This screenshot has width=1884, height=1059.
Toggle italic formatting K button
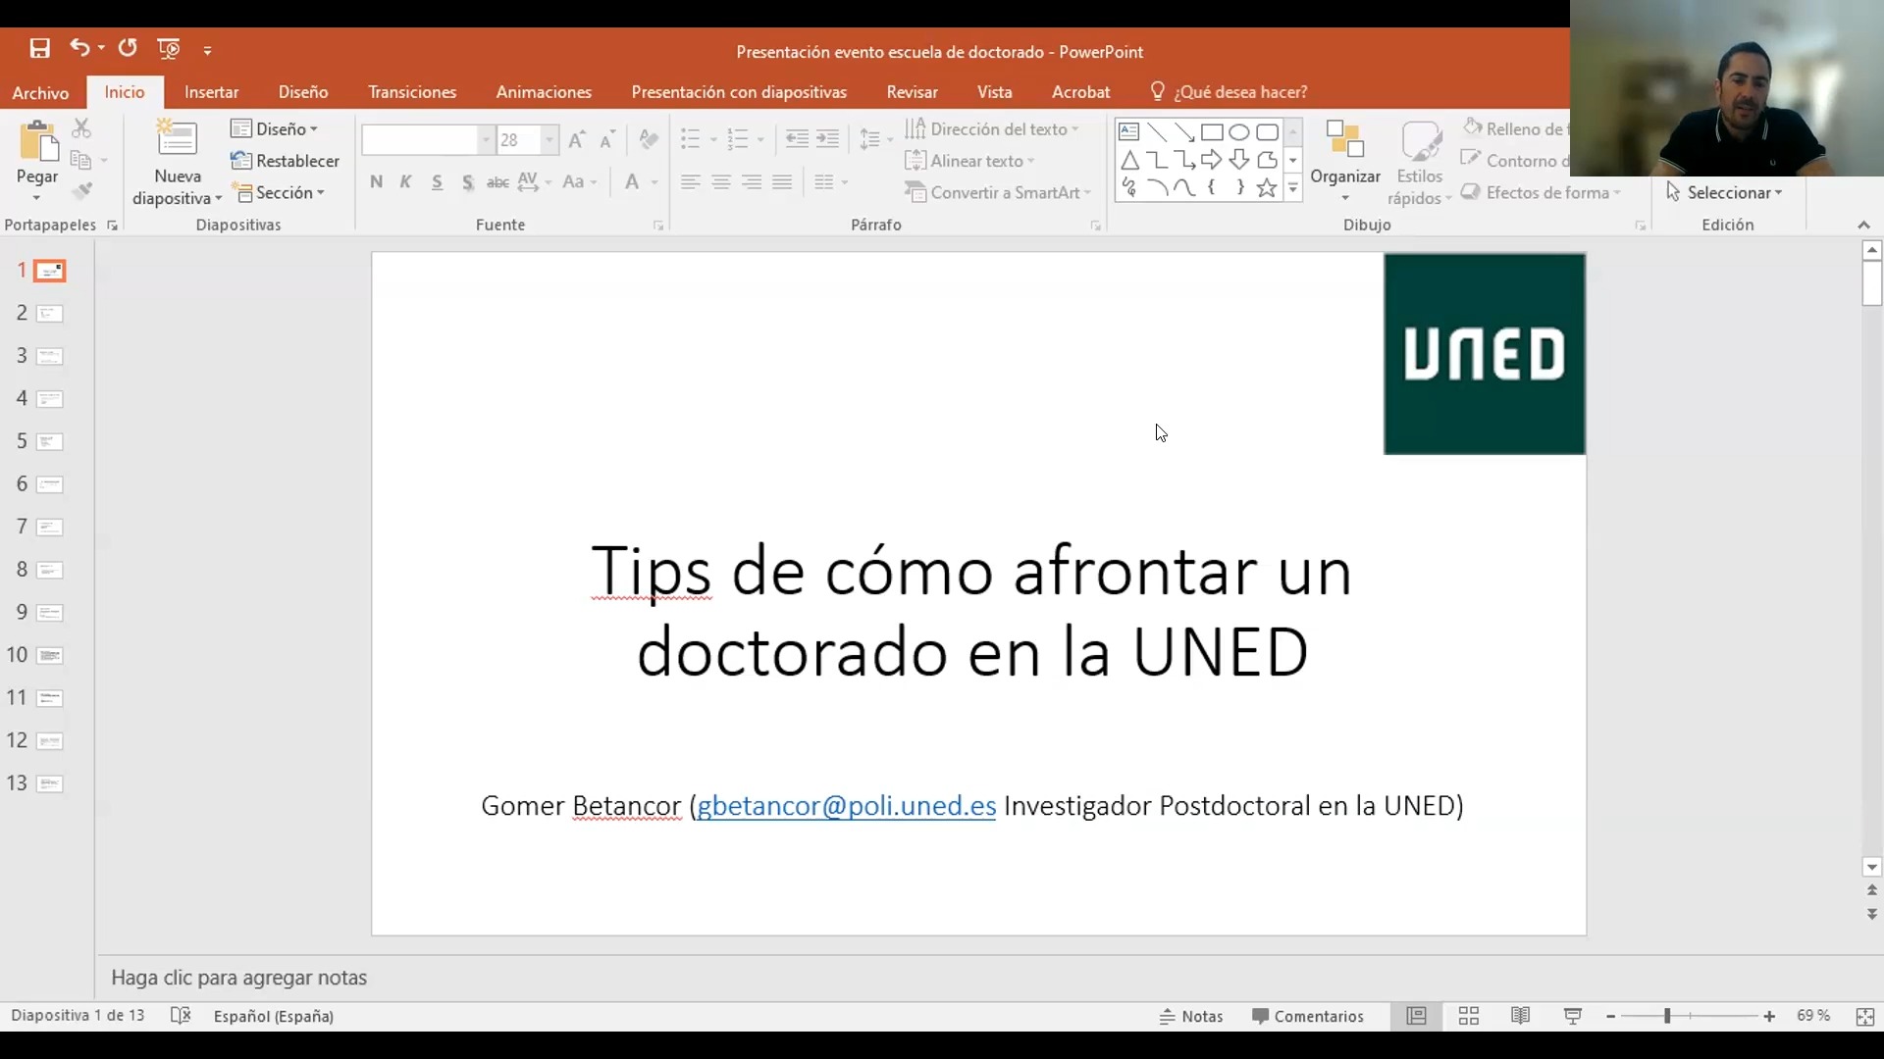tap(405, 181)
